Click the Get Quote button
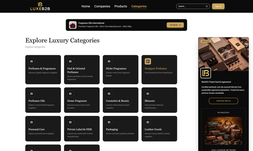The width and height of the screenshot is (253, 151). [175, 25]
